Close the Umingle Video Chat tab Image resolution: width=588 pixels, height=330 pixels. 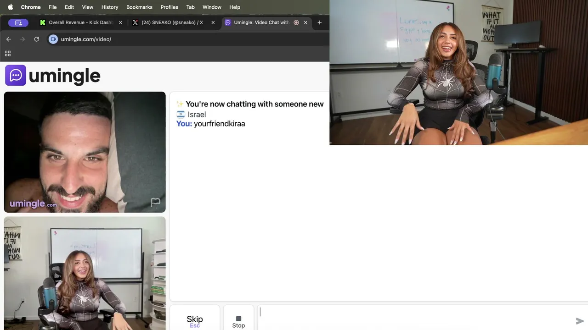(x=305, y=22)
